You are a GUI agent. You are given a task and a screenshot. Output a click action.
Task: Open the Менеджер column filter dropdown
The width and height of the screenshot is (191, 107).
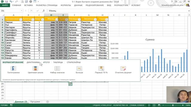click(79, 19)
